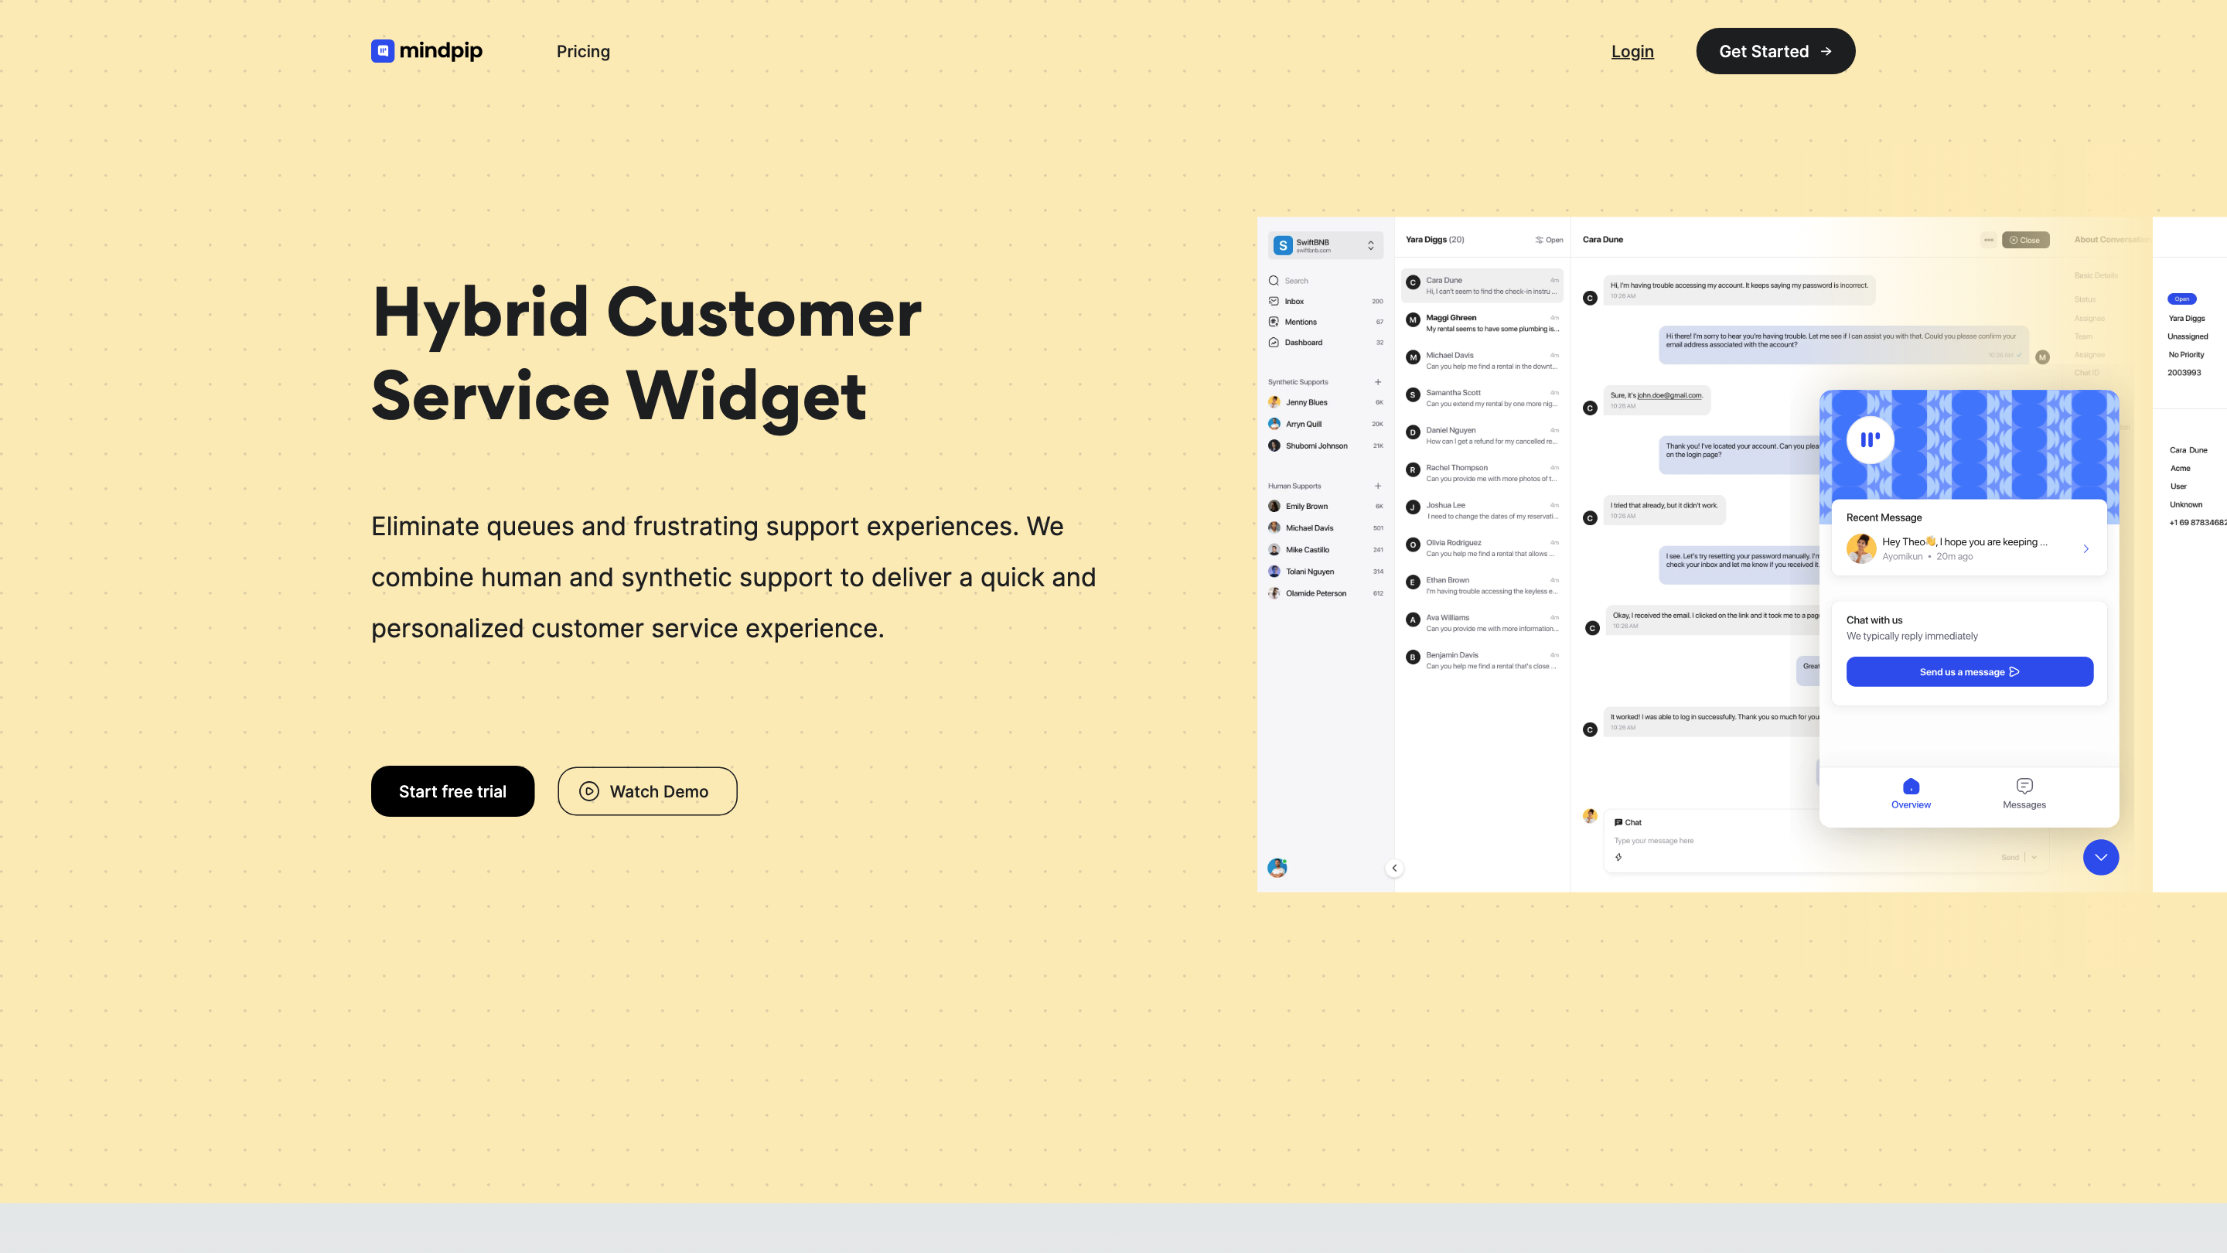Switch to the Messages tab in widget
The image size is (2227, 1253).
point(2024,792)
